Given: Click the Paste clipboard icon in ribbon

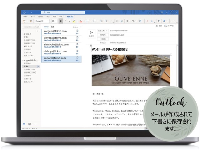Looking at the screenshot, I should pyautogui.click(x=24, y=21).
